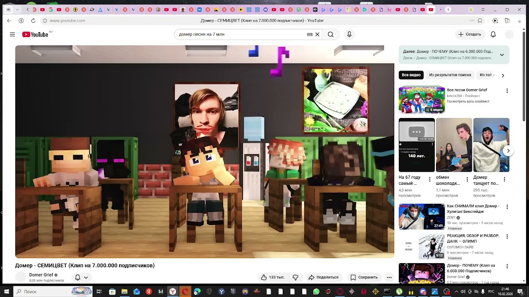Open the Domer Grief channel avatar
Image resolution: width=529 pixels, height=297 pixels.
pos(20,277)
